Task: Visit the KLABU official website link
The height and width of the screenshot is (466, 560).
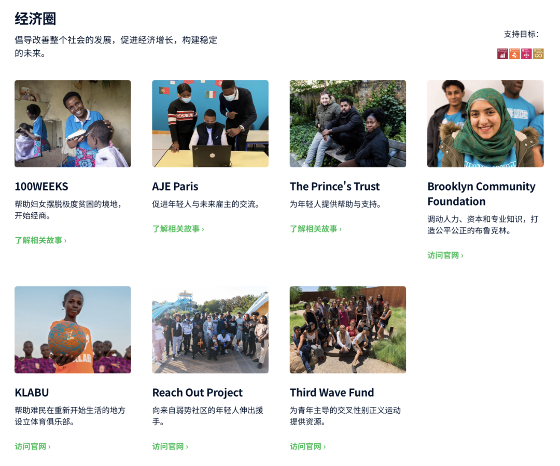Action: [33, 446]
